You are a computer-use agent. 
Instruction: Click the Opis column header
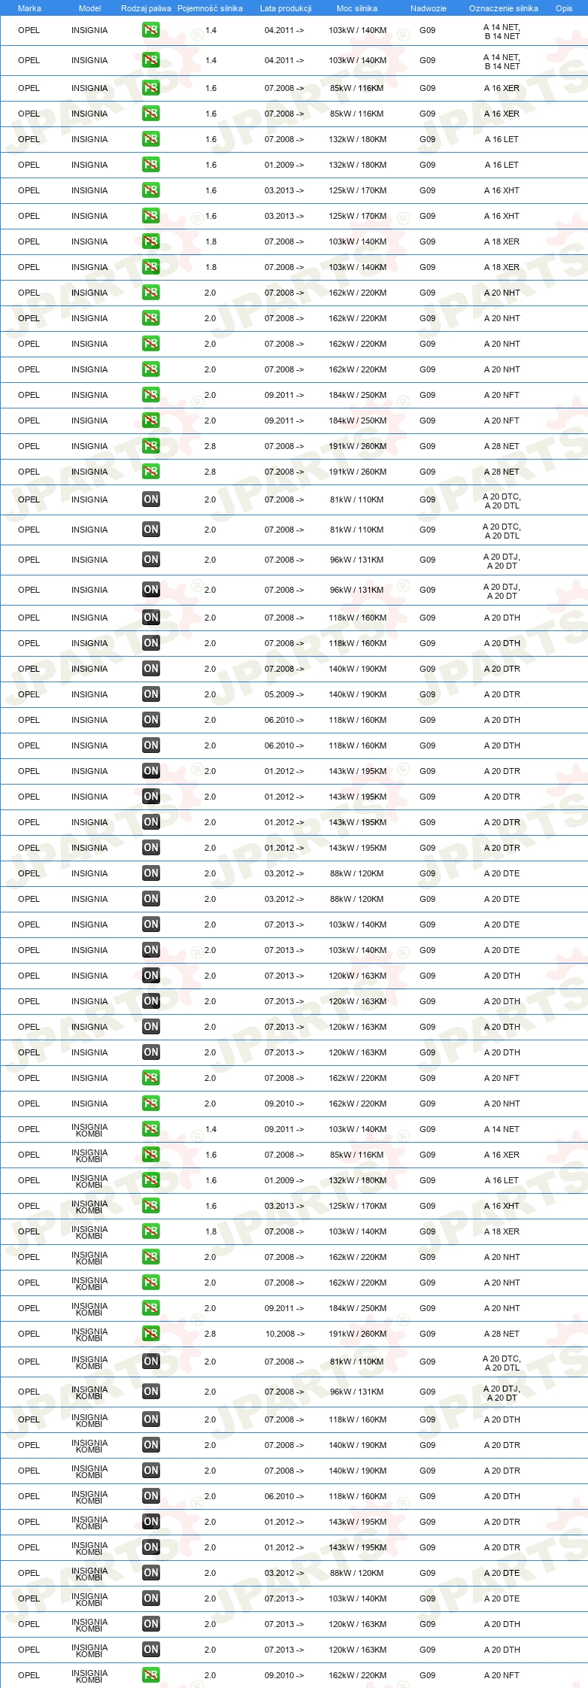564,8
